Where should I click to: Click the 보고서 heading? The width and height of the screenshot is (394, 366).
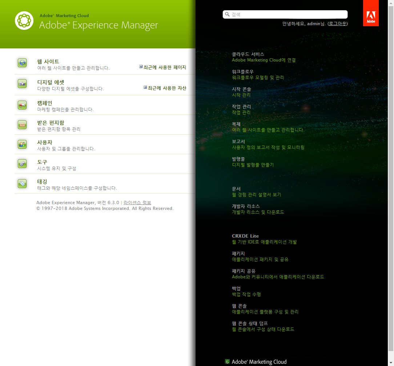(x=238, y=142)
